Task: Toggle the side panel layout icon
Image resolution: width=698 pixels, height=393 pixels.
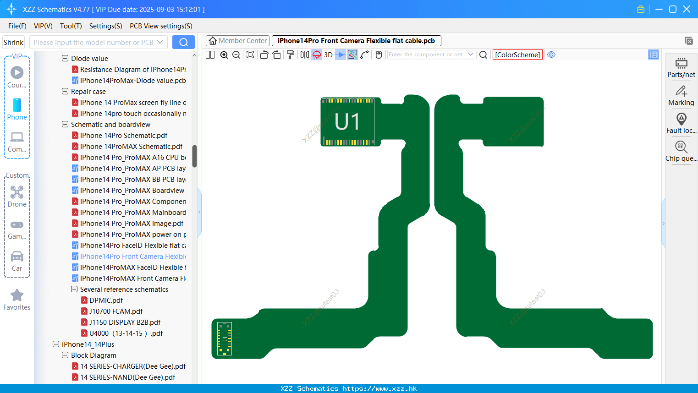Action: (x=654, y=55)
